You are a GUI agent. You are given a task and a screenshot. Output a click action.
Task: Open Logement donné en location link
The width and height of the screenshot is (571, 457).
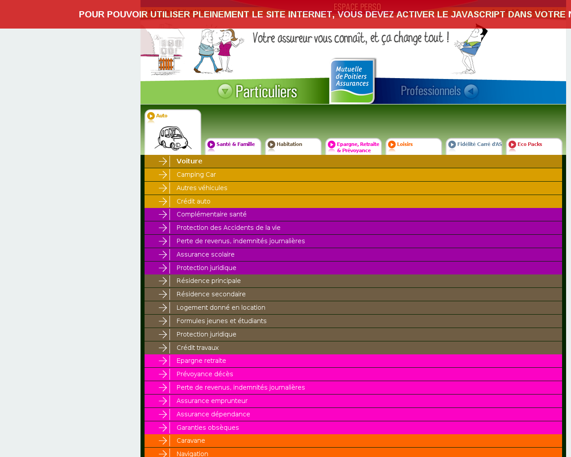[353, 308]
